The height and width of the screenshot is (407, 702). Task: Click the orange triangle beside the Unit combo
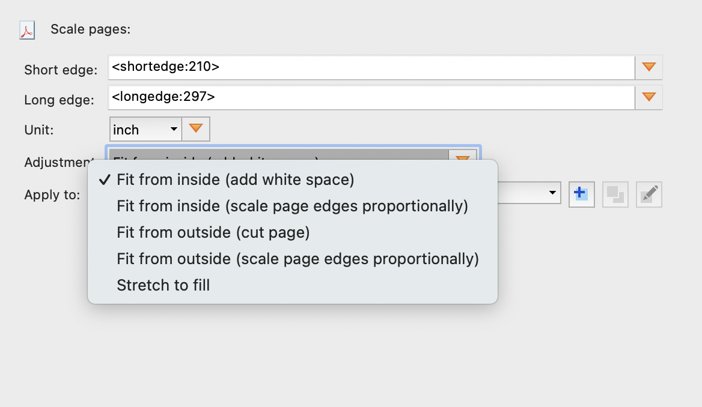click(x=197, y=129)
